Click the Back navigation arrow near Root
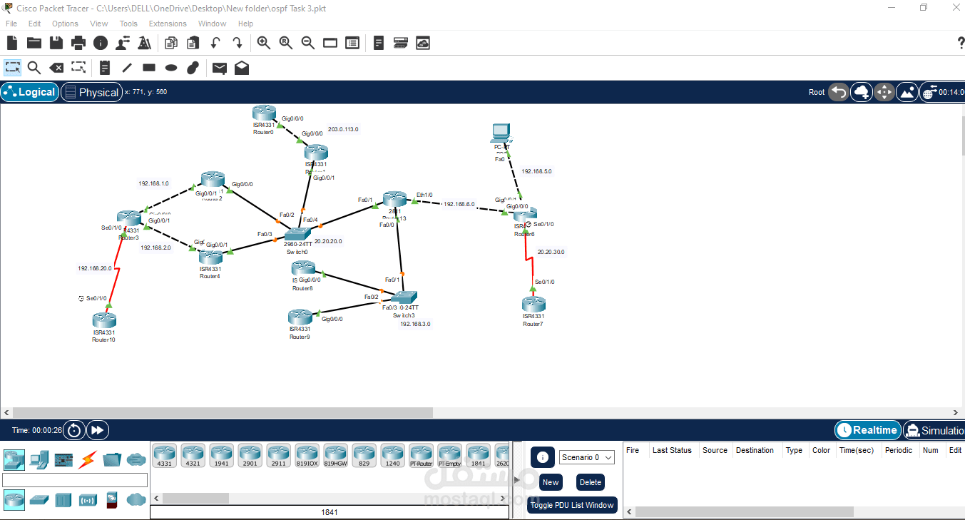This screenshot has height=520, width=965. pos(839,92)
